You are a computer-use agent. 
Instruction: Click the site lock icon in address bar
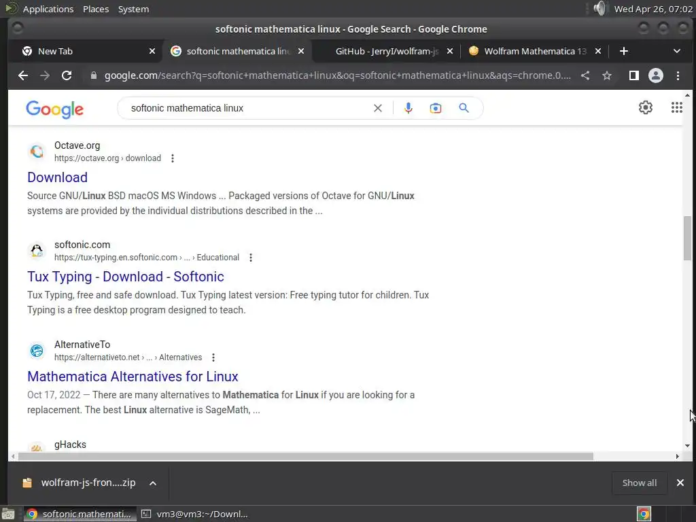93,75
